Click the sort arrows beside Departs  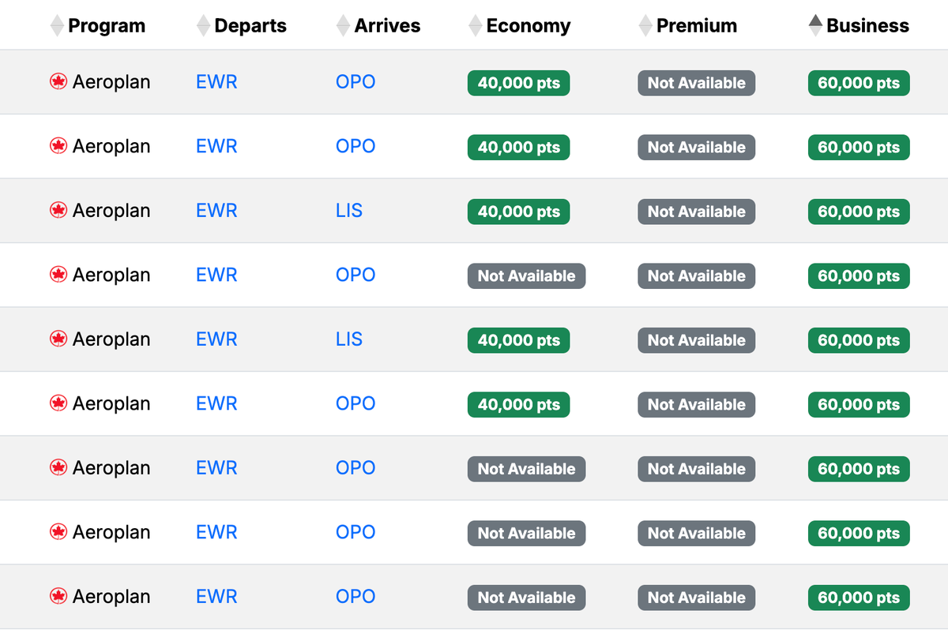202,24
